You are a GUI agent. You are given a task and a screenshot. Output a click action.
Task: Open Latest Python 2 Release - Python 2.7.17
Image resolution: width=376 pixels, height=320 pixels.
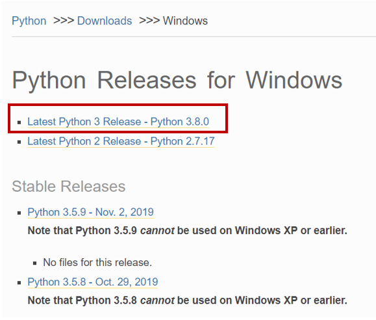pos(121,141)
